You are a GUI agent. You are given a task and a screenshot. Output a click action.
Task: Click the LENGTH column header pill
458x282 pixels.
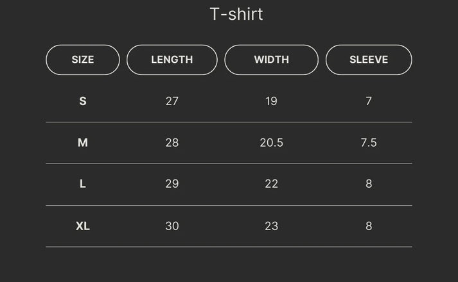(x=172, y=60)
